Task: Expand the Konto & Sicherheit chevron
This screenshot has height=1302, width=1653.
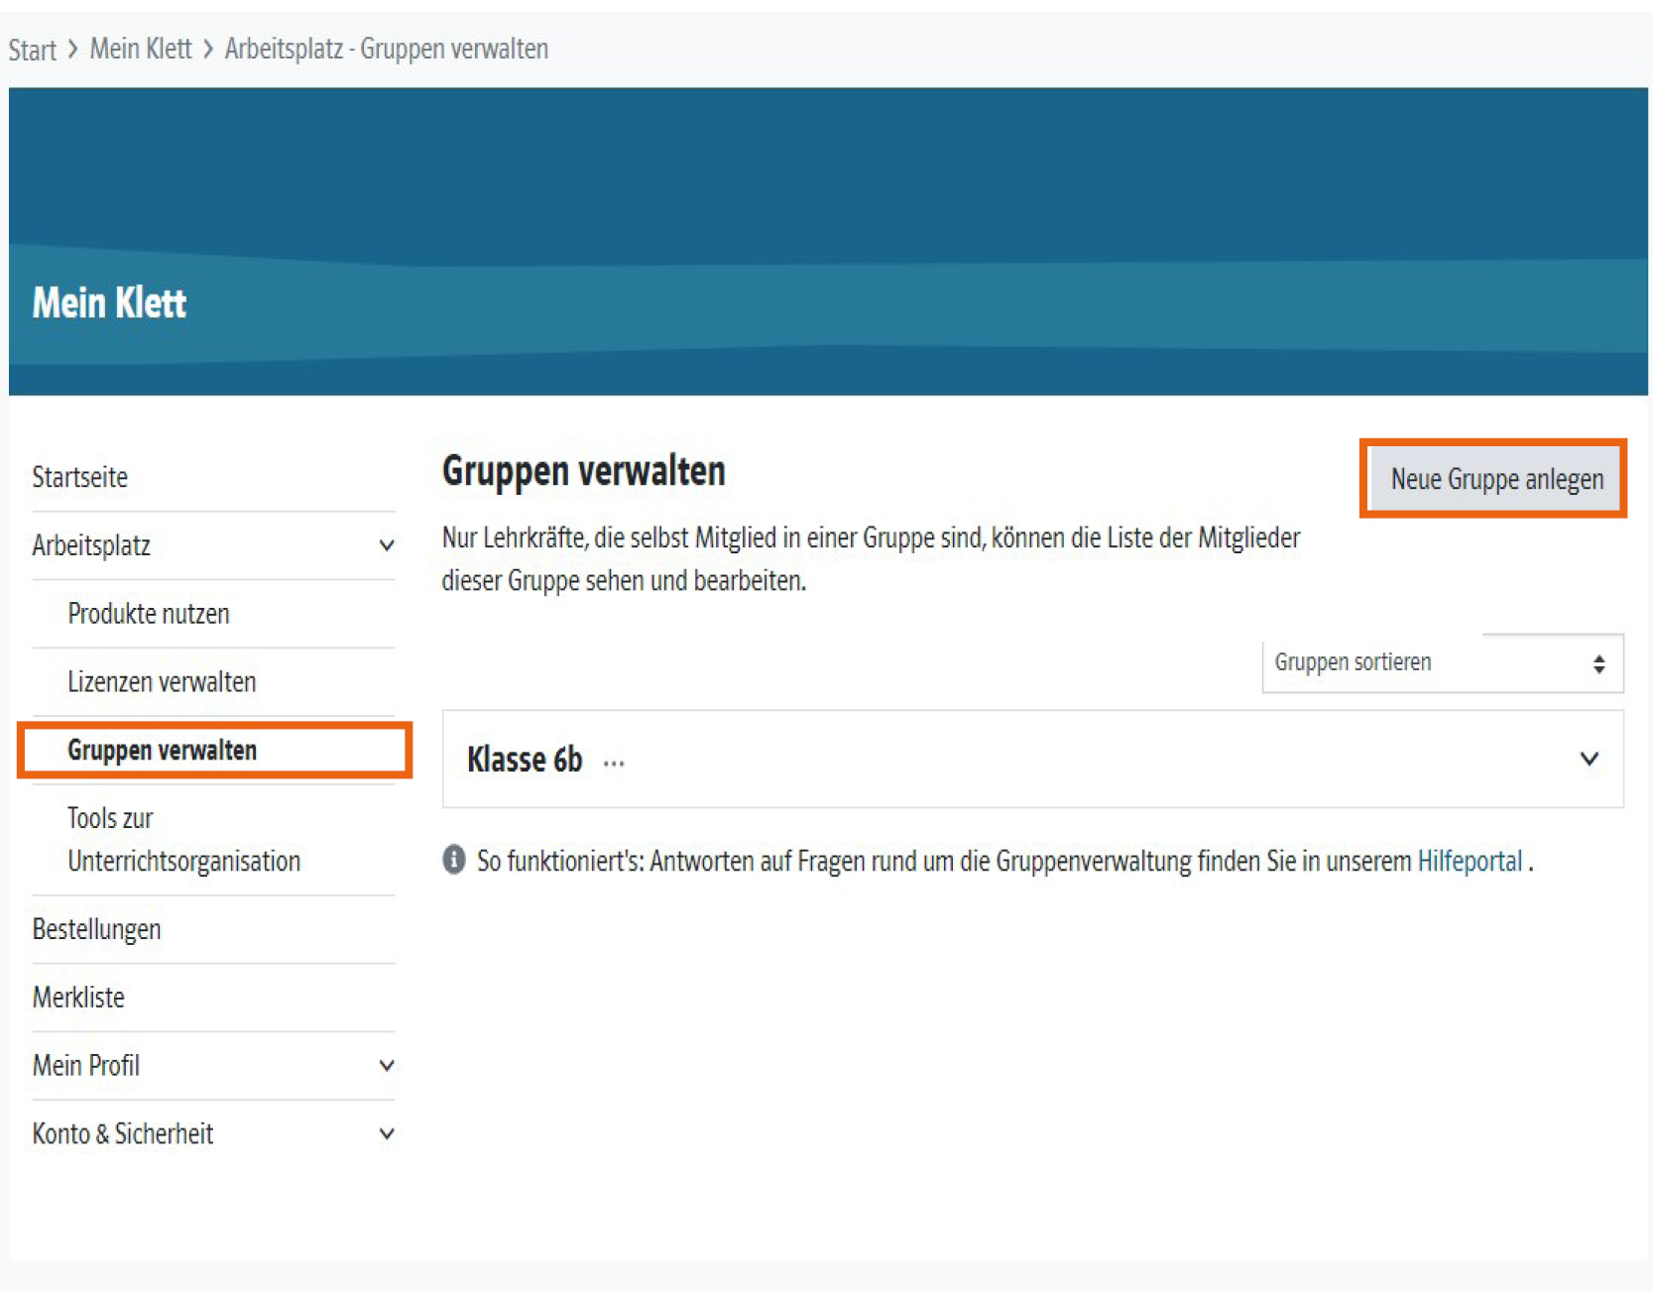Action: (387, 1134)
